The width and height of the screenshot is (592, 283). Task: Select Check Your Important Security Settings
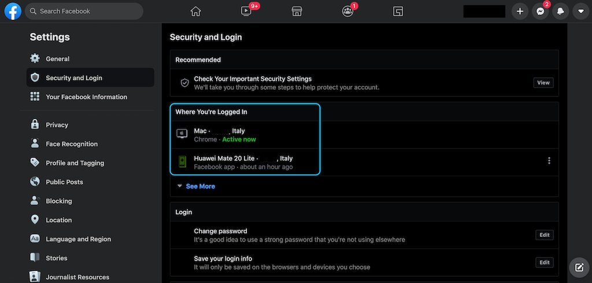coord(253,79)
